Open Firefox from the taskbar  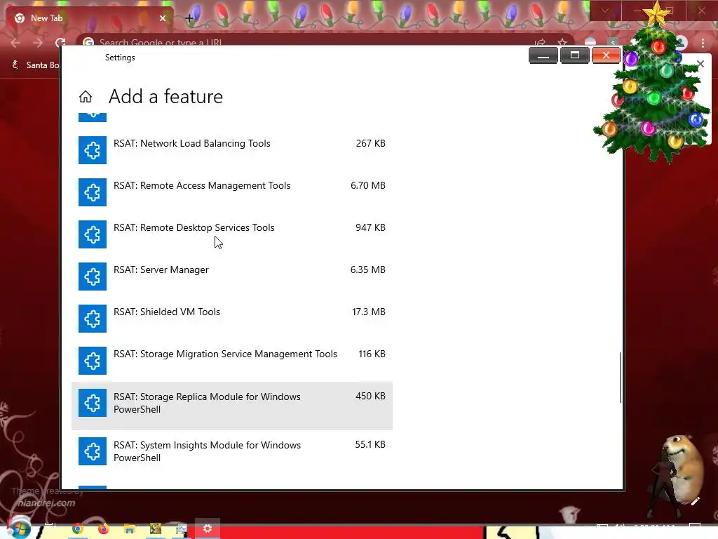pos(104,529)
